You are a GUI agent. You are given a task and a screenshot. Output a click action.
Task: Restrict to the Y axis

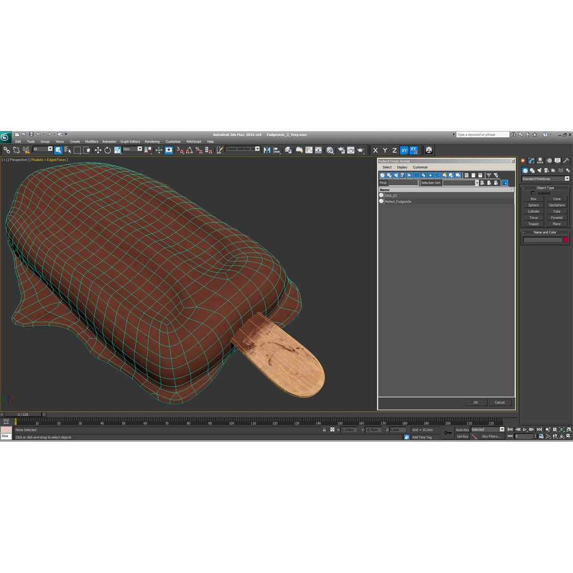click(385, 150)
